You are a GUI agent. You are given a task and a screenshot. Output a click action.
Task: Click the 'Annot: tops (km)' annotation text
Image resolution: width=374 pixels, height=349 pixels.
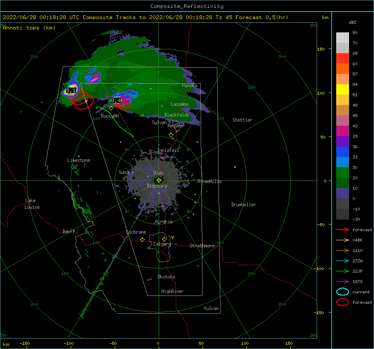click(29, 28)
